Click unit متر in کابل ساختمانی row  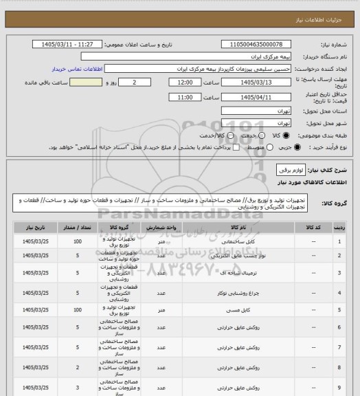pos(161,242)
